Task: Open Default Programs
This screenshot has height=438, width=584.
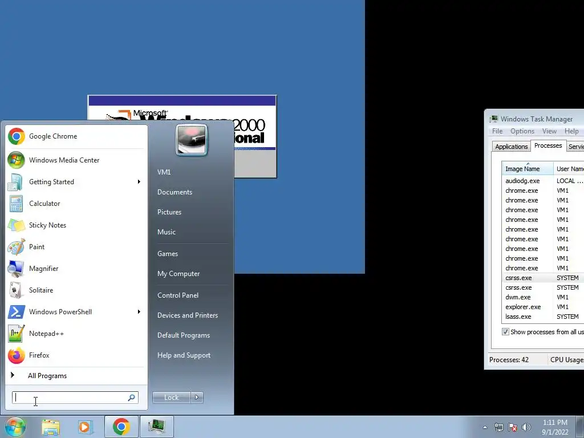Action: (x=183, y=335)
